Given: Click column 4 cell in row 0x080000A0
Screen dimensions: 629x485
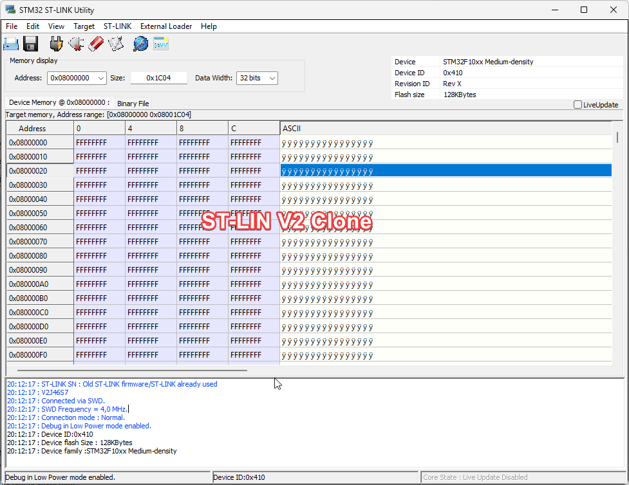Looking at the screenshot, I should click(151, 284).
